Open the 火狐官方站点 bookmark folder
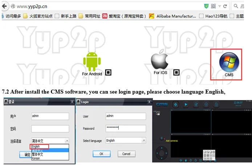The width and height of the screenshot is (252, 165). [x=38, y=16]
